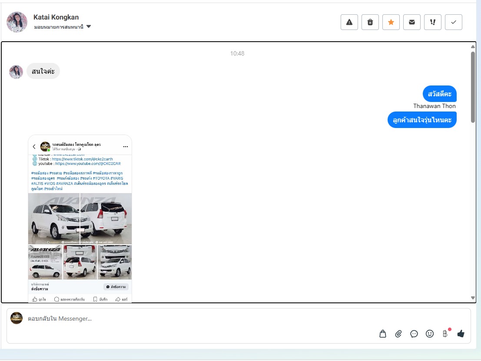Image resolution: width=481 pixels, height=361 pixels.
Task: Select the สนใจค่ะ message bubble
Action: coord(43,71)
